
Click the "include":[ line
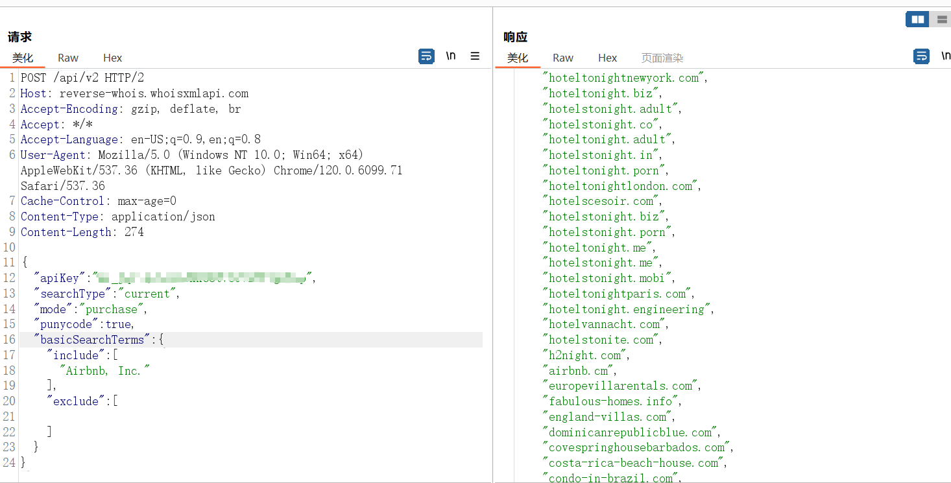[x=82, y=355]
